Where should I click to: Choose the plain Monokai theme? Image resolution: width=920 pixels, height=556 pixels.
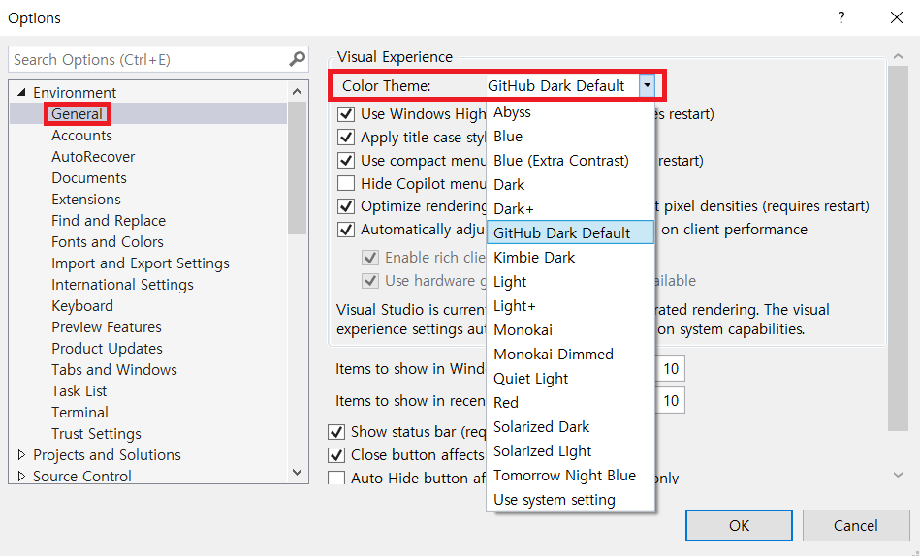click(570, 329)
